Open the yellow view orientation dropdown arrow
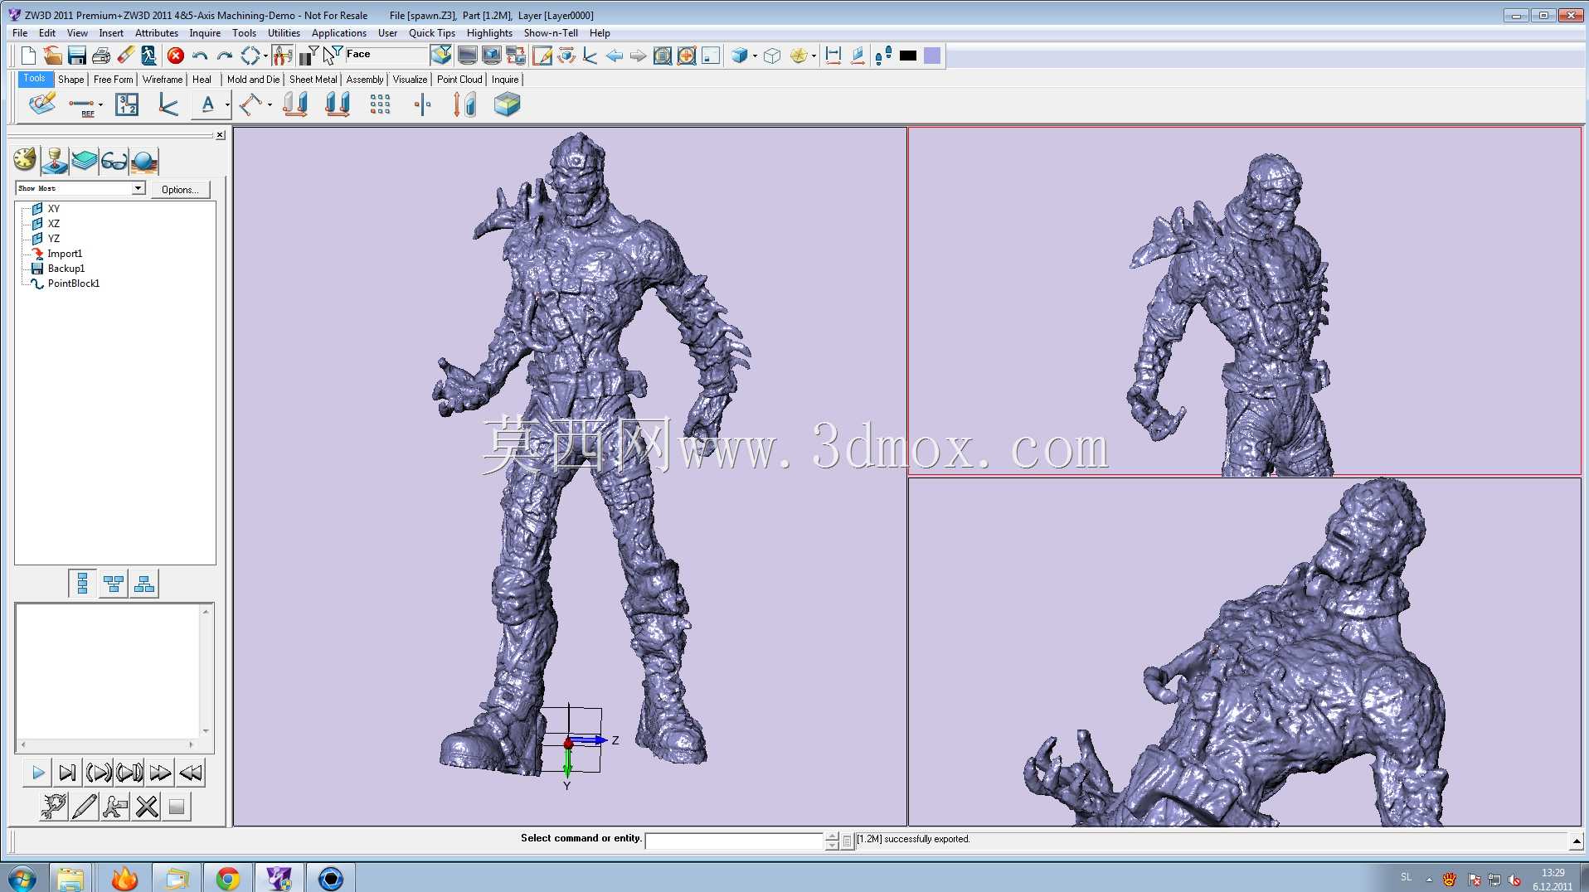The height and width of the screenshot is (892, 1589). (814, 56)
